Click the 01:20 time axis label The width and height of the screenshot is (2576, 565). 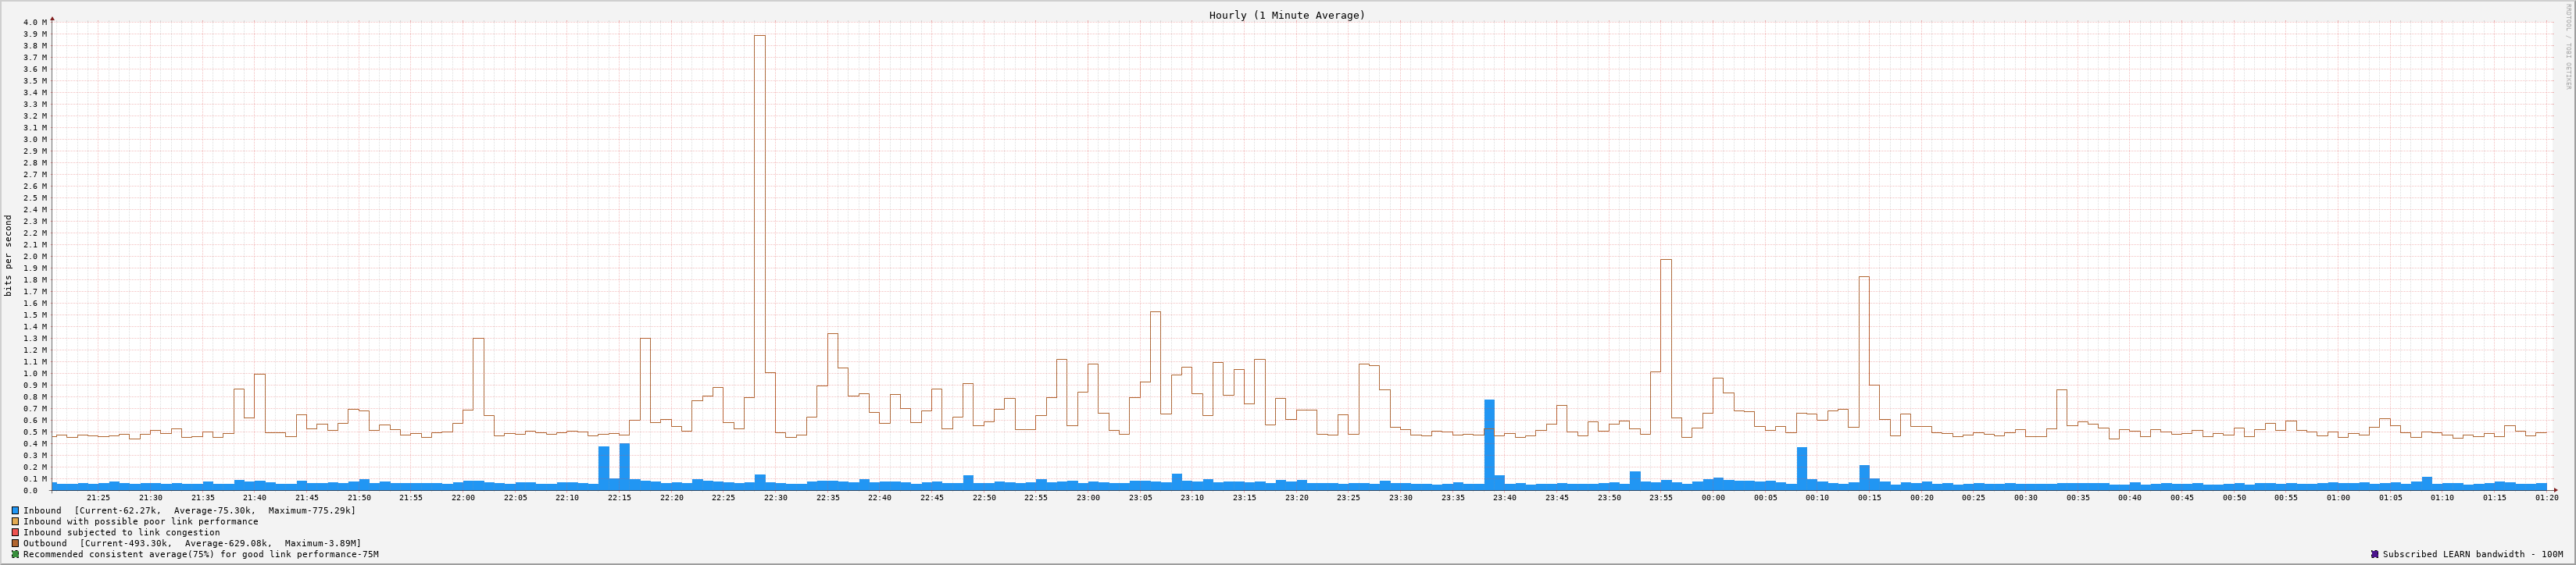coord(2546,497)
